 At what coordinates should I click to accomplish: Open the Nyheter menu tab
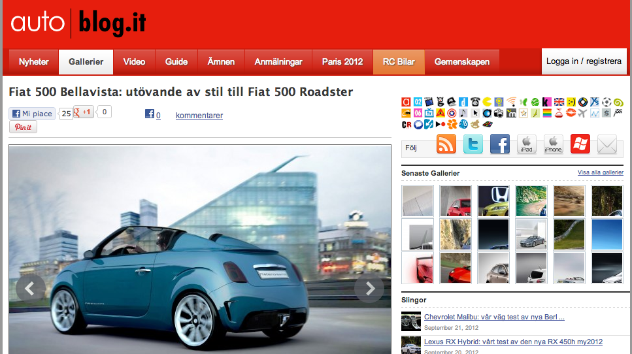pos(34,62)
